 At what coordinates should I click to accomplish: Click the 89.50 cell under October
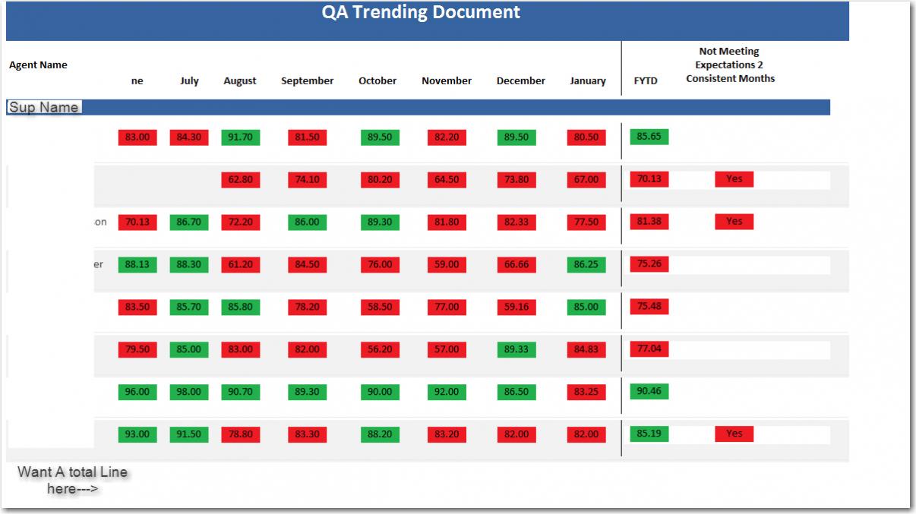click(380, 137)
